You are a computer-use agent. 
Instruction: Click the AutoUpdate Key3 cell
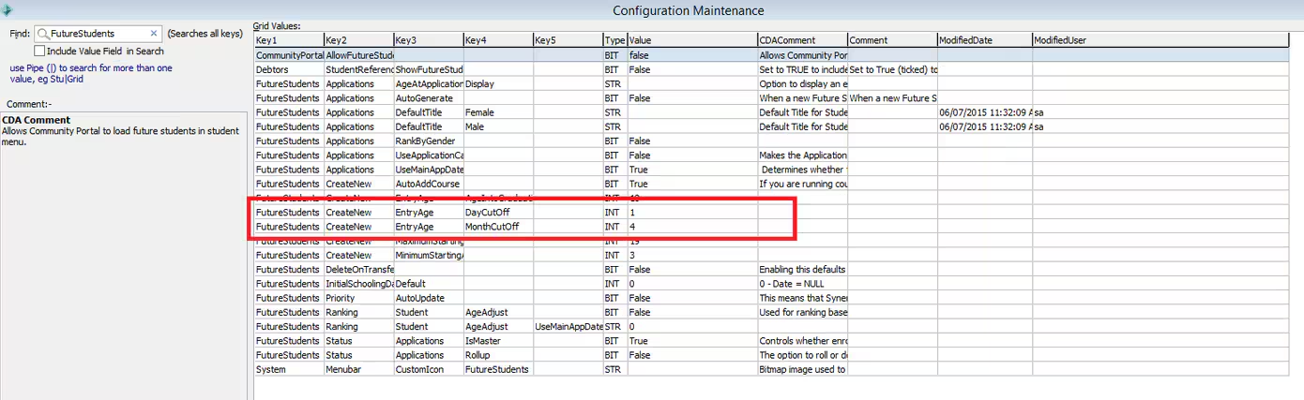pyautogui.click(x=428, y=298)
